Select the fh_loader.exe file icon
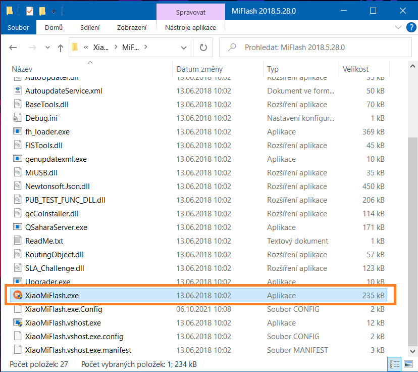This screenshot has height=372, width=418. click(18, 131)
